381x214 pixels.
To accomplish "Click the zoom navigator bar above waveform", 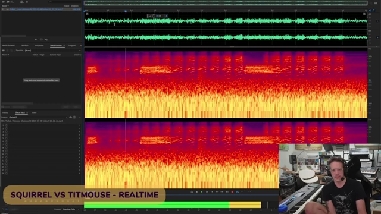I will point(226,3).
